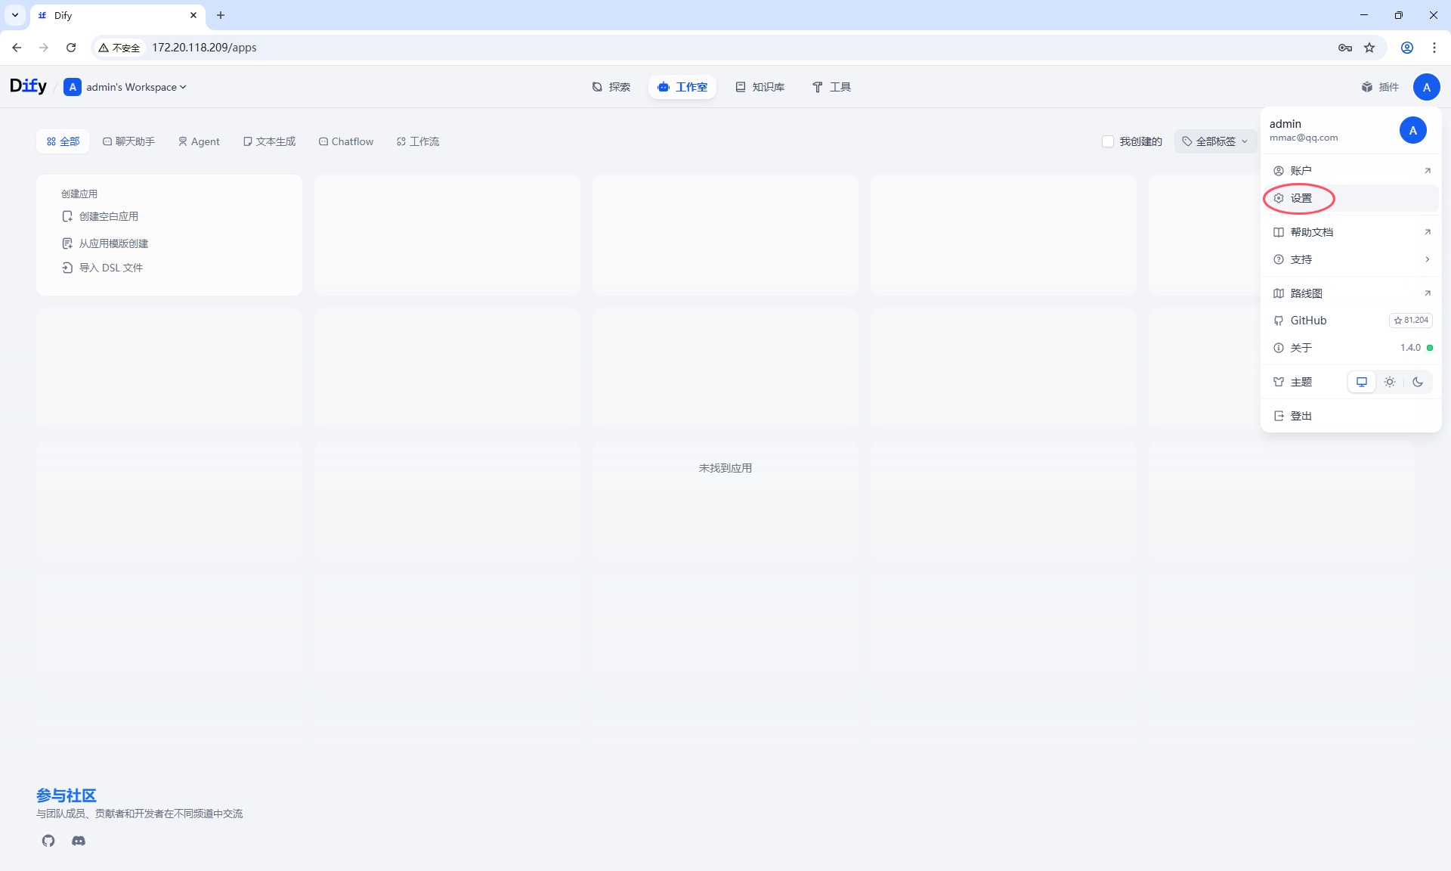Switch to the light theme sun option
Viewport: 1451px width, 871px height.
pos(1390,382)
